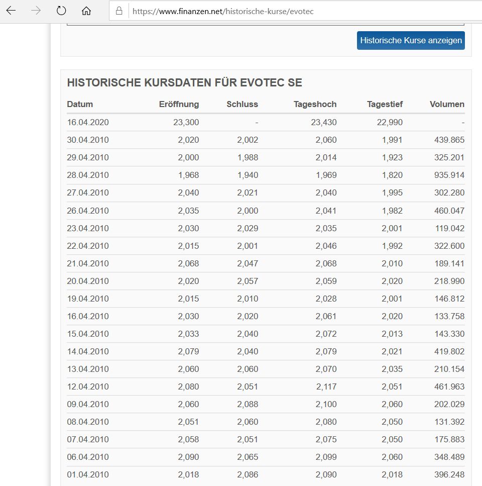Click the lock icon in the address bar

[x=119, y=11]
